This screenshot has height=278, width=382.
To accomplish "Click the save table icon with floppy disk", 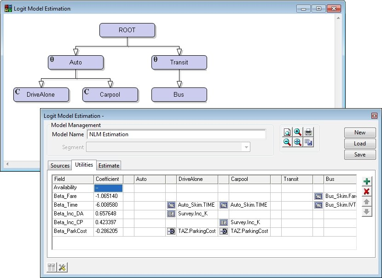I will click(308, 142).
